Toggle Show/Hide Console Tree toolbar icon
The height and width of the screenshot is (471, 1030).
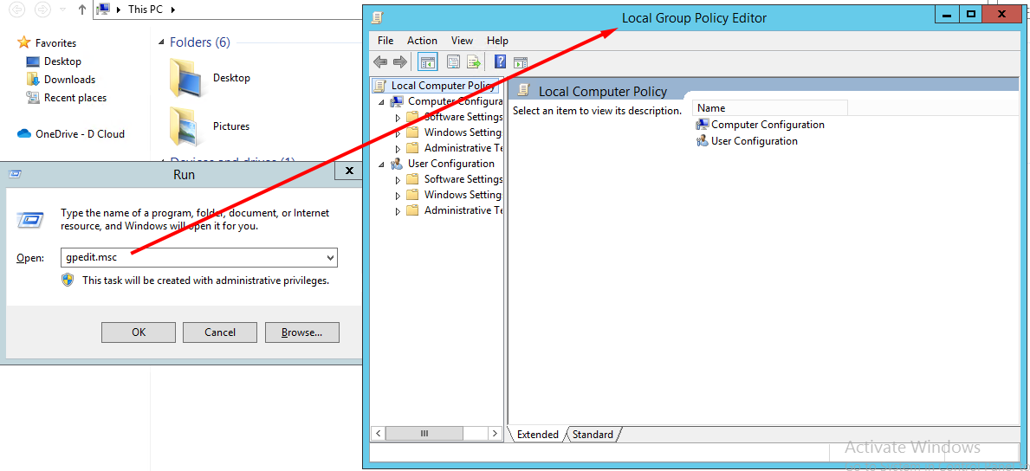(x=427, y=61)
